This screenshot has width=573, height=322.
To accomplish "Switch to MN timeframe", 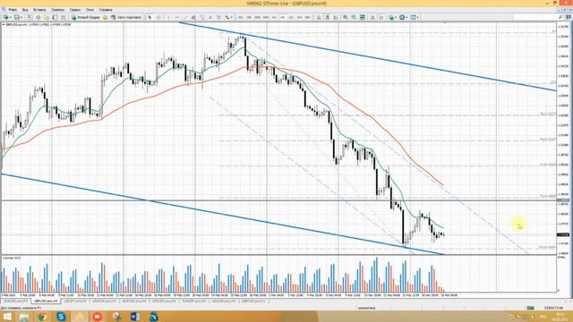I will pyautogui.click(x=307, y=17).
